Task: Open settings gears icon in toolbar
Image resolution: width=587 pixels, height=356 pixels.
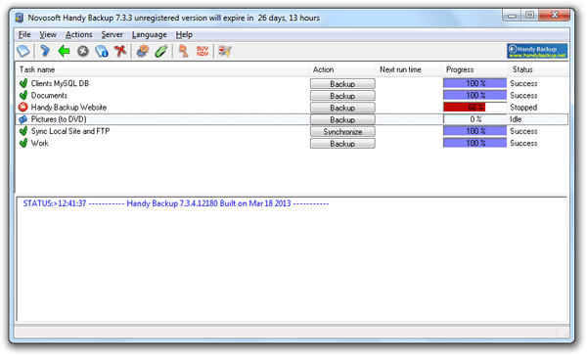Action: click(143, 51)
